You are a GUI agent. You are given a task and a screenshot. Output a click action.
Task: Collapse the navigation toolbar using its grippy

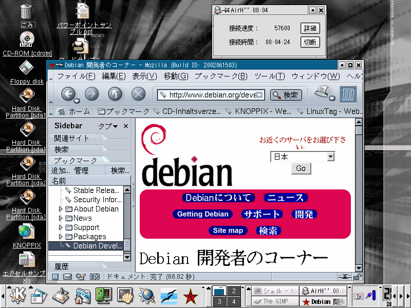click(x=51, y=94)
